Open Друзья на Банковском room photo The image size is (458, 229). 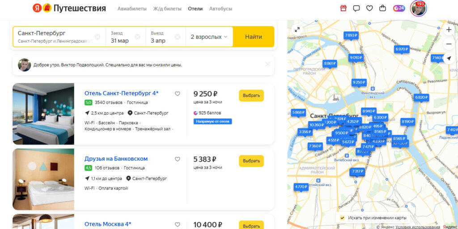pyautogui.click(x=43, y=179)
